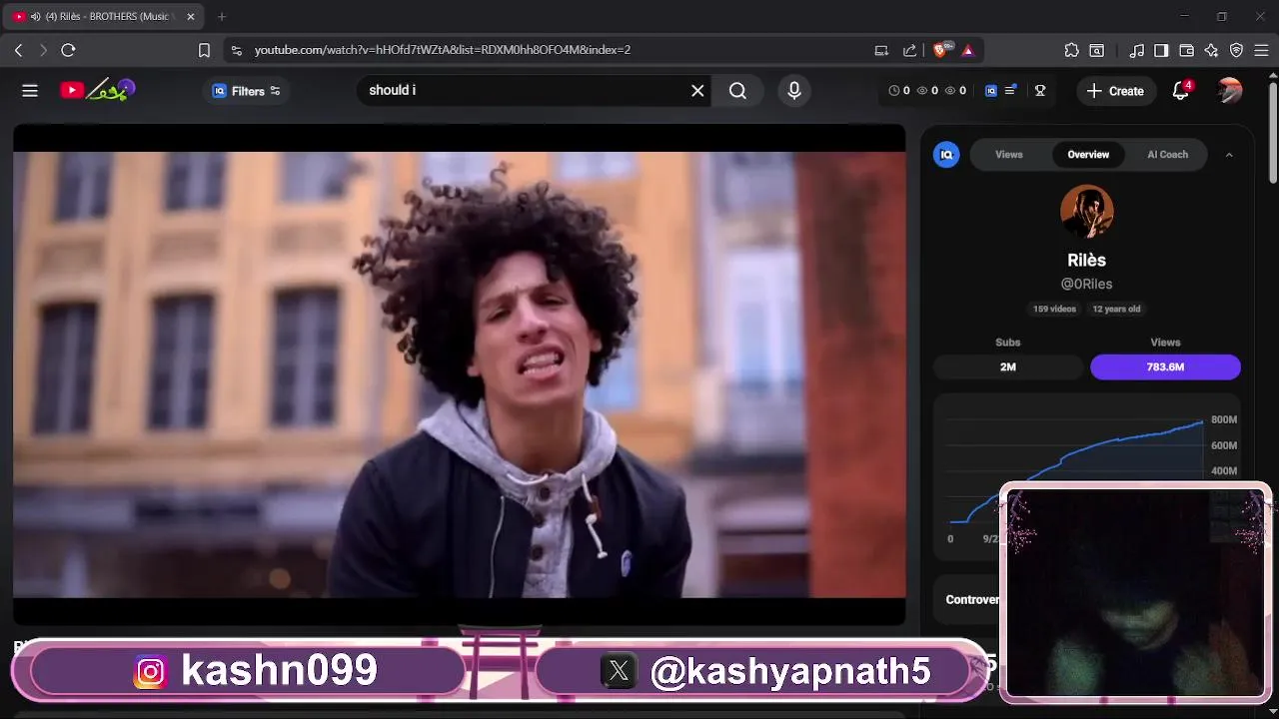1279x719 pixels.
Task: Click the address bar URL
Action: click(x=442, y=50)
